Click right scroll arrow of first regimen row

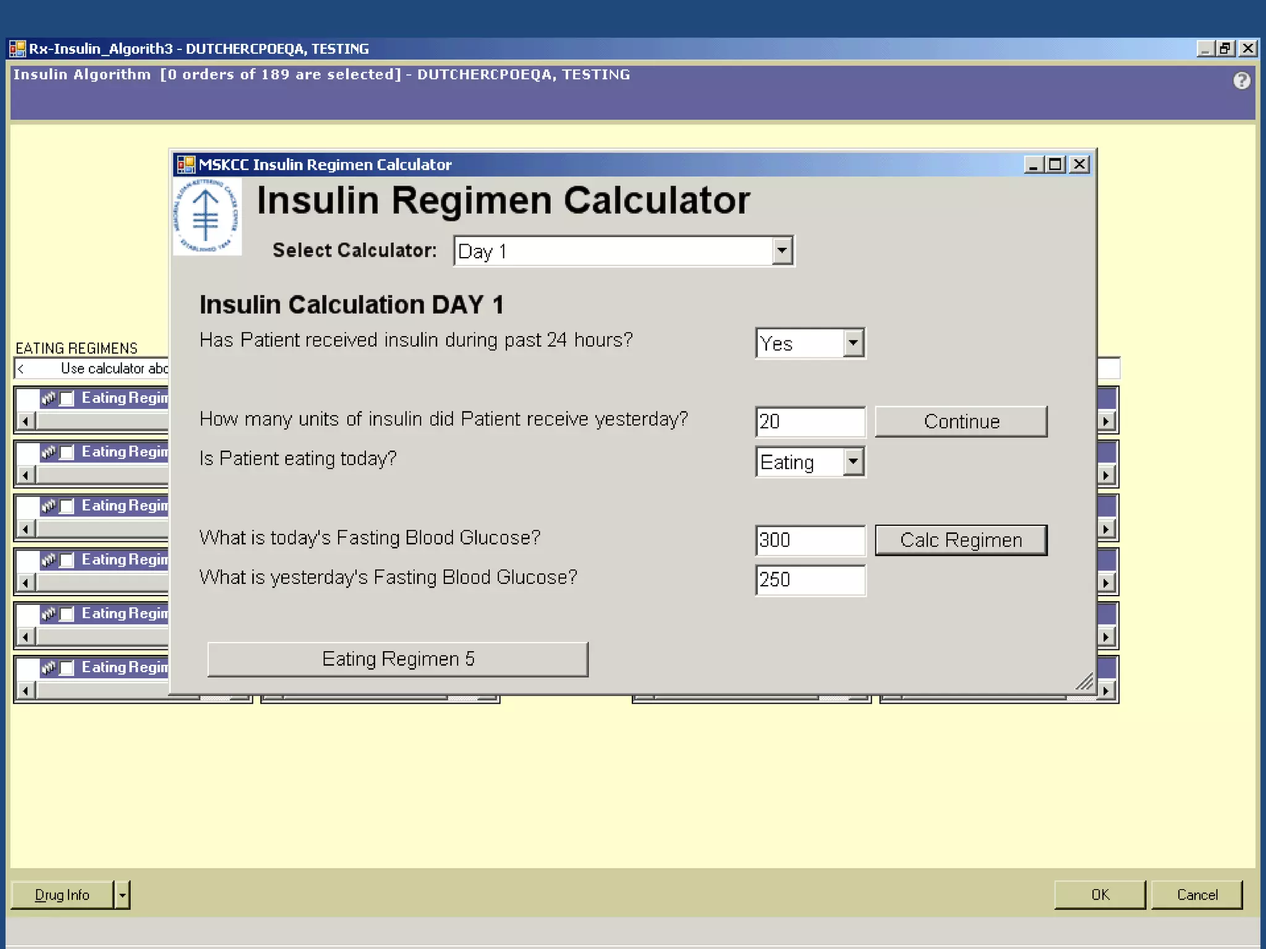pyautogui.click(x=1106, y=421)
